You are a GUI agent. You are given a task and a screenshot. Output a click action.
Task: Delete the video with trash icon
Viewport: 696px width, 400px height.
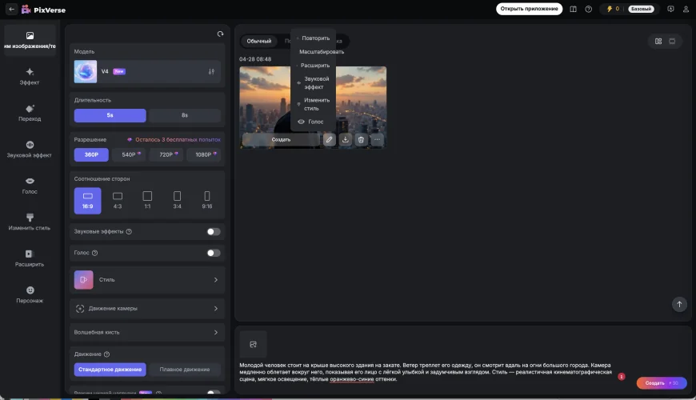(361, 139)
